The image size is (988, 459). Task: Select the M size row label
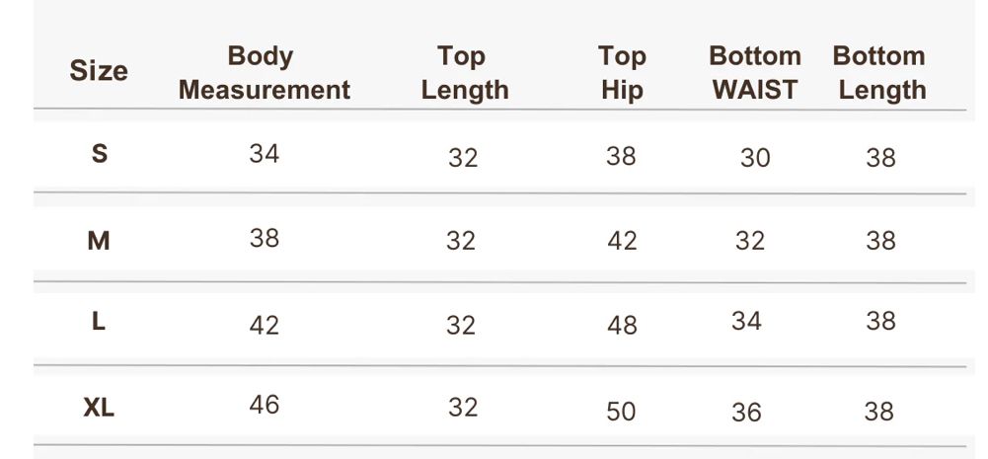99,240
